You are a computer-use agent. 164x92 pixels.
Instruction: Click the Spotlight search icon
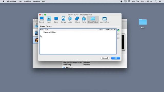[156, 2]
